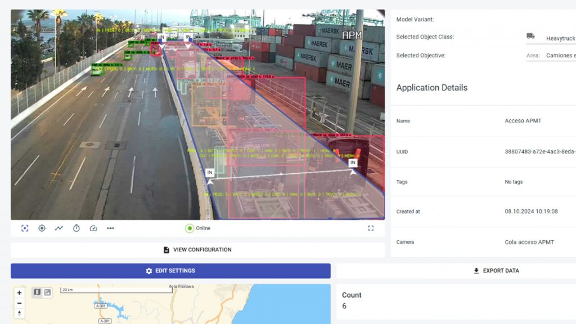
Task: Click the View Configuration button
Action: 197,250
